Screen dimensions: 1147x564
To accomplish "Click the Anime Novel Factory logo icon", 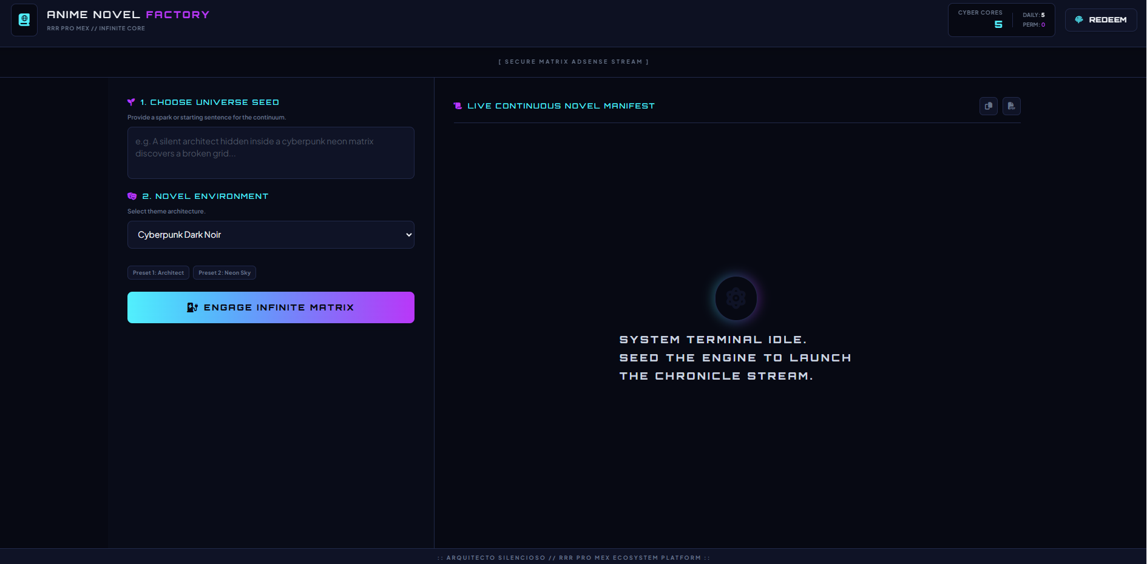I will click(24, 20).
